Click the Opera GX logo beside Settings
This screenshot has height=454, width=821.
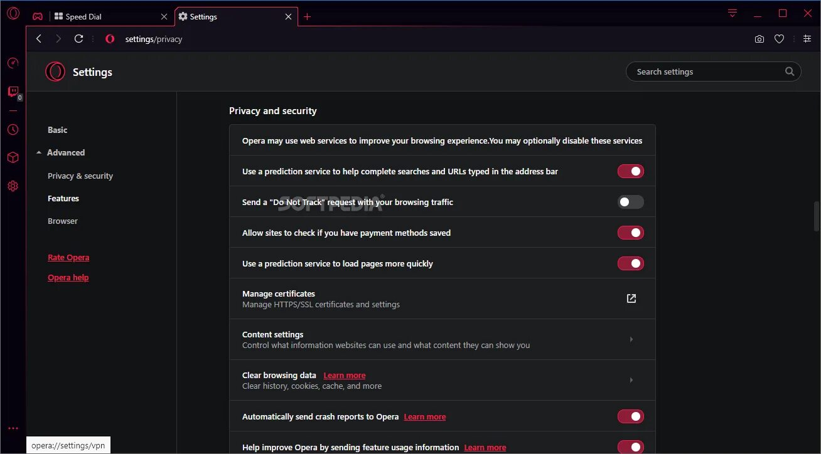tap(55, 71)
